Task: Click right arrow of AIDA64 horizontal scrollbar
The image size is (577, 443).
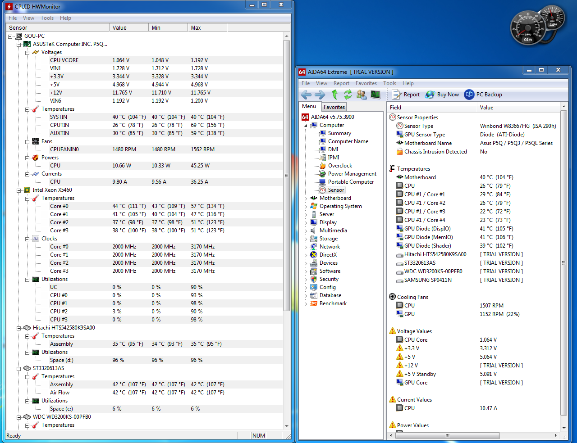Action: tap(556, 435)
